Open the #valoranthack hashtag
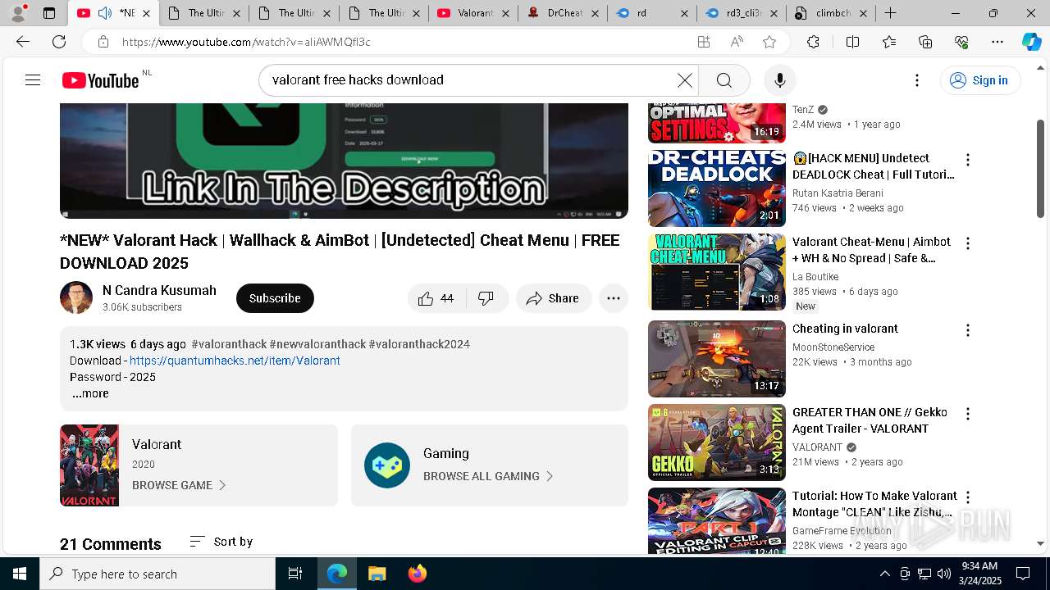The height and width of the screenshot is (590, 1050). [x=229, y=344]
